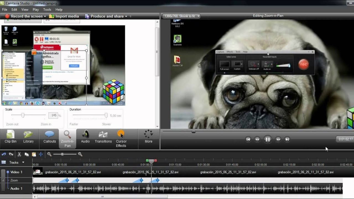Split the clip at the playhead

point(41,154)
